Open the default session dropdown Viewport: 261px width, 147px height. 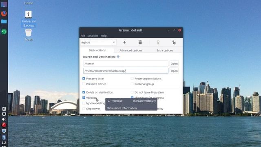[98, 42]
